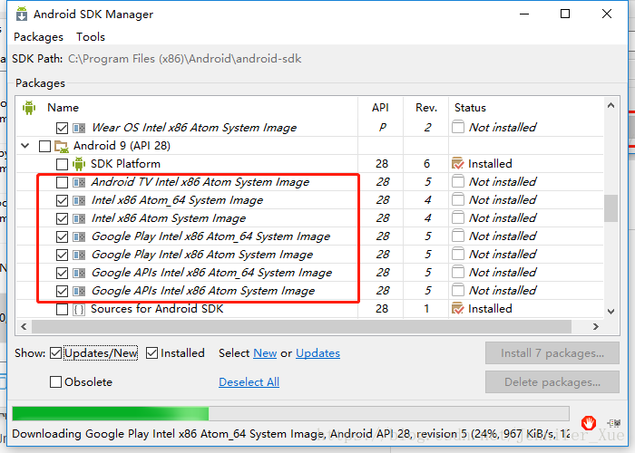
Task: Click the Android 9 (API 28) folder icon
Action: pos(61,146)
